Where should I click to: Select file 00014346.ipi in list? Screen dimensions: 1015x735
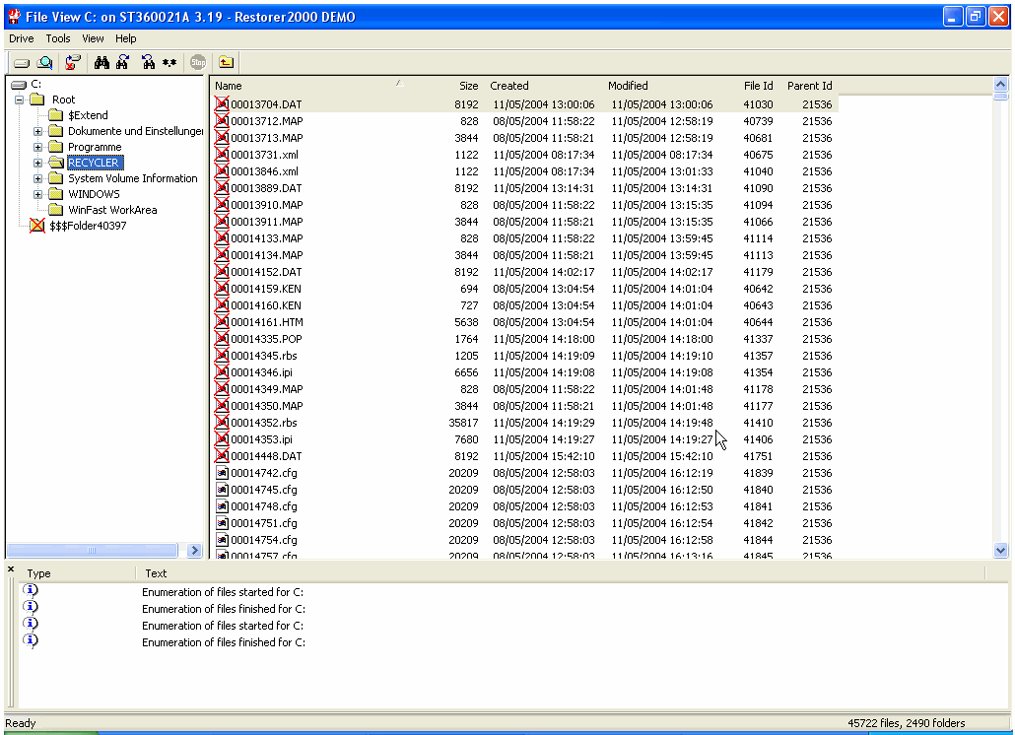[261, 372]
